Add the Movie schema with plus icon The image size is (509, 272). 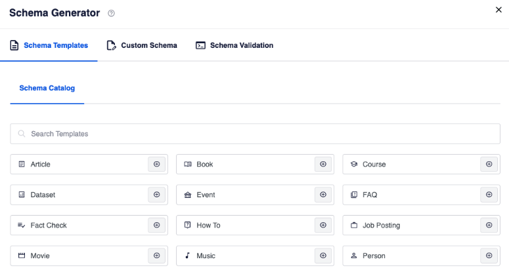pos(156,256)
